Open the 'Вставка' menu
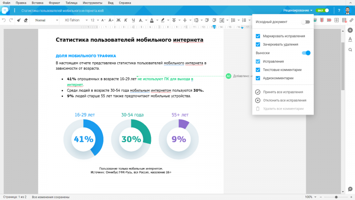The height and width of the screenshot is (200, 355). pos(37,3)
